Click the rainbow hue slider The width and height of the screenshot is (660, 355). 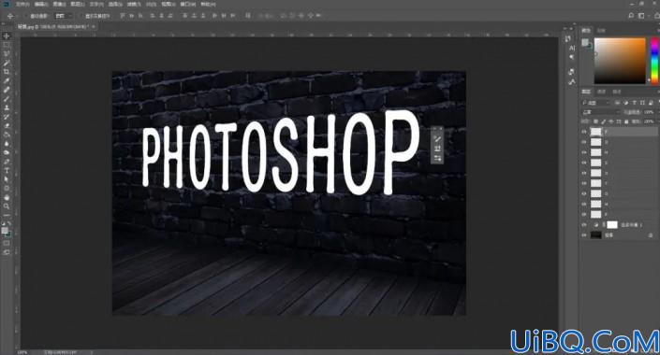coord(655,61)
